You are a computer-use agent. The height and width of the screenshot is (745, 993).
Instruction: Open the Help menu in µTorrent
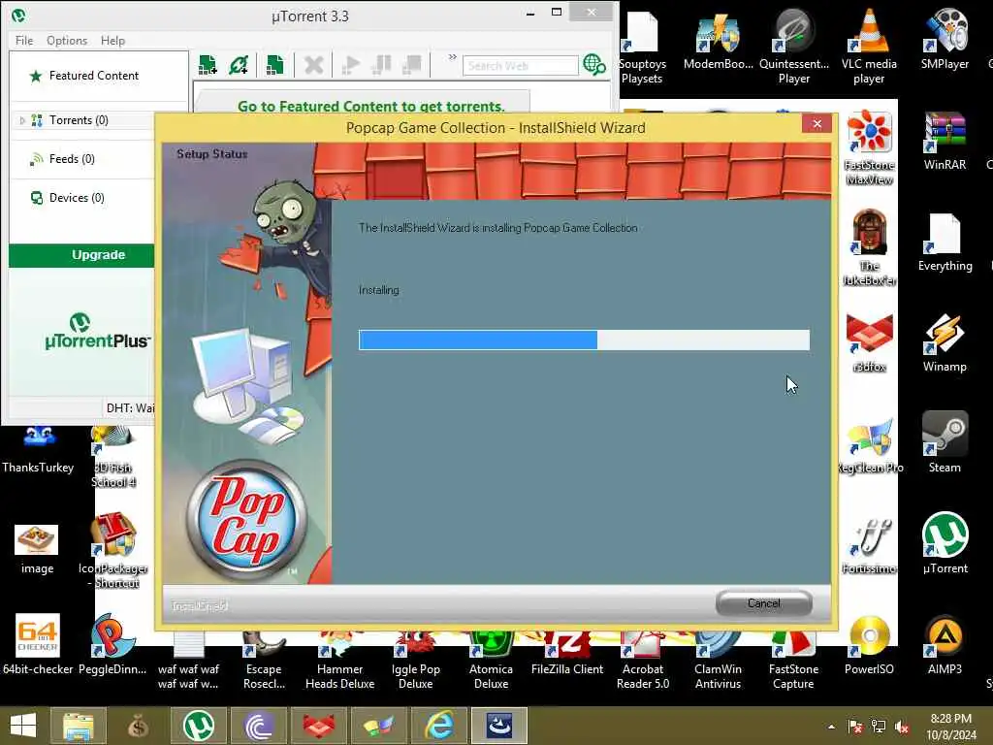click(x=112, y=41)
